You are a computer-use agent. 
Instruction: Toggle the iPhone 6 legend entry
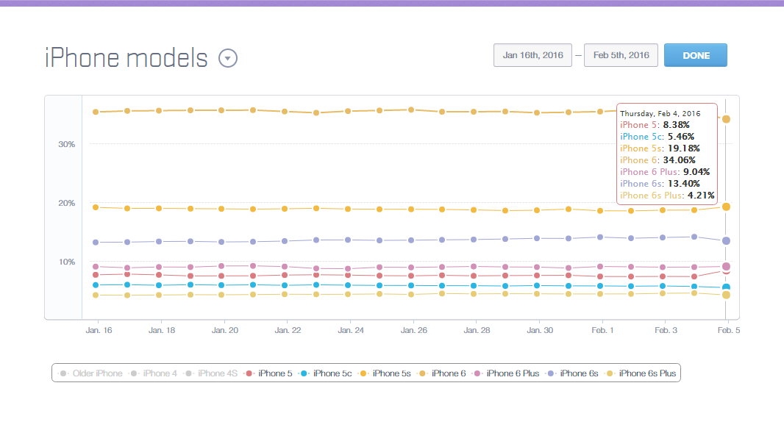click(444, 373)
